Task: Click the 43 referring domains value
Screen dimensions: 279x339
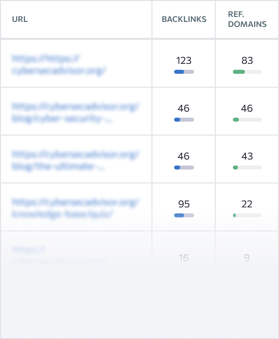Action: tap(247, 156)
